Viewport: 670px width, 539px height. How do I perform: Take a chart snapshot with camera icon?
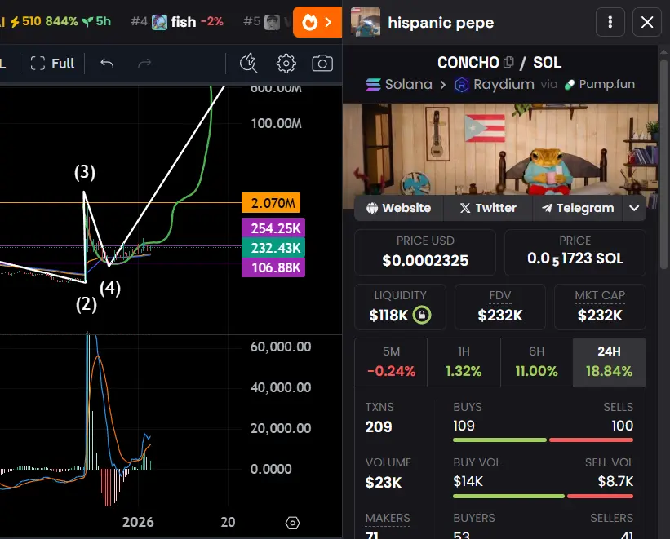pos(322,64)
